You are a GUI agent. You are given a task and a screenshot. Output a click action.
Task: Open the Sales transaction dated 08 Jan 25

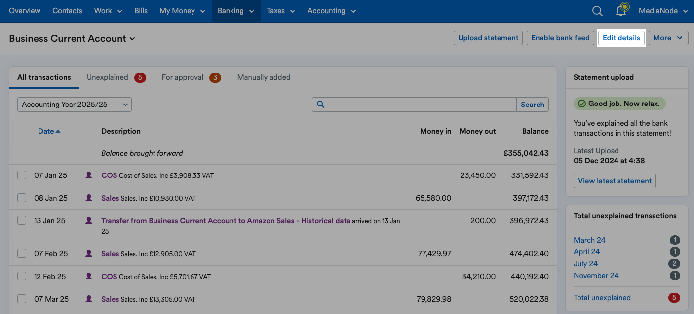(x=110, y=198)
